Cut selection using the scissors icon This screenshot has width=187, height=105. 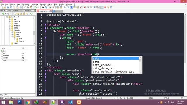point(25,8)
